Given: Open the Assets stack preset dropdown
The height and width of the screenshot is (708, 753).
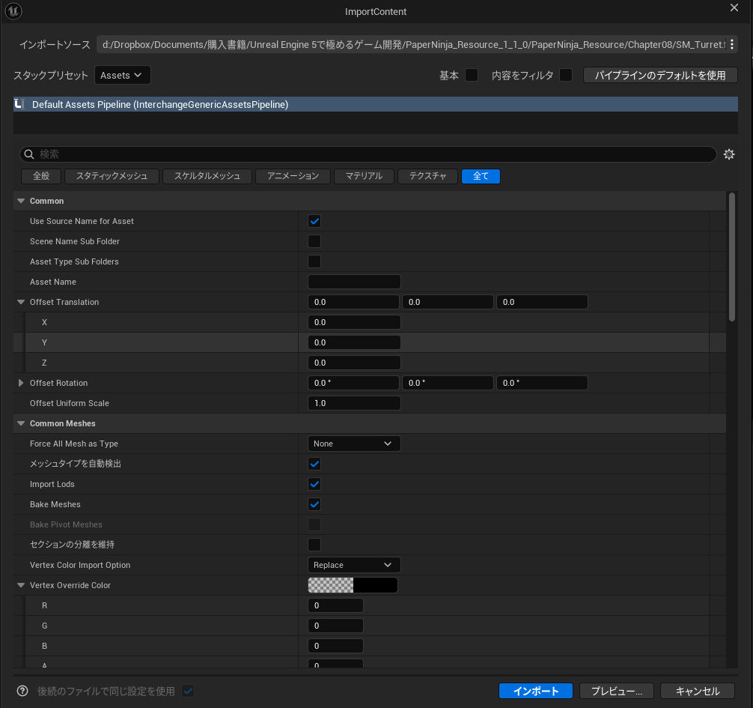Looking at the screenshot, I should click(123, 75).
